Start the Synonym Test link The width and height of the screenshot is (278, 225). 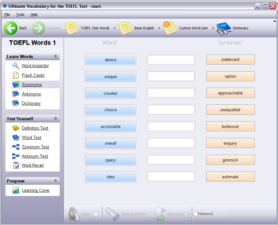pos(35,147)
